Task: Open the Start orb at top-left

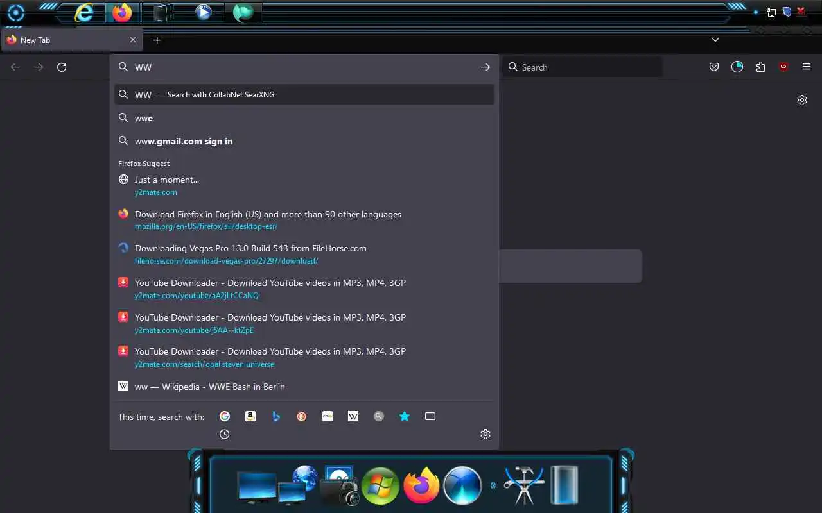Action: tap(15, 13)
